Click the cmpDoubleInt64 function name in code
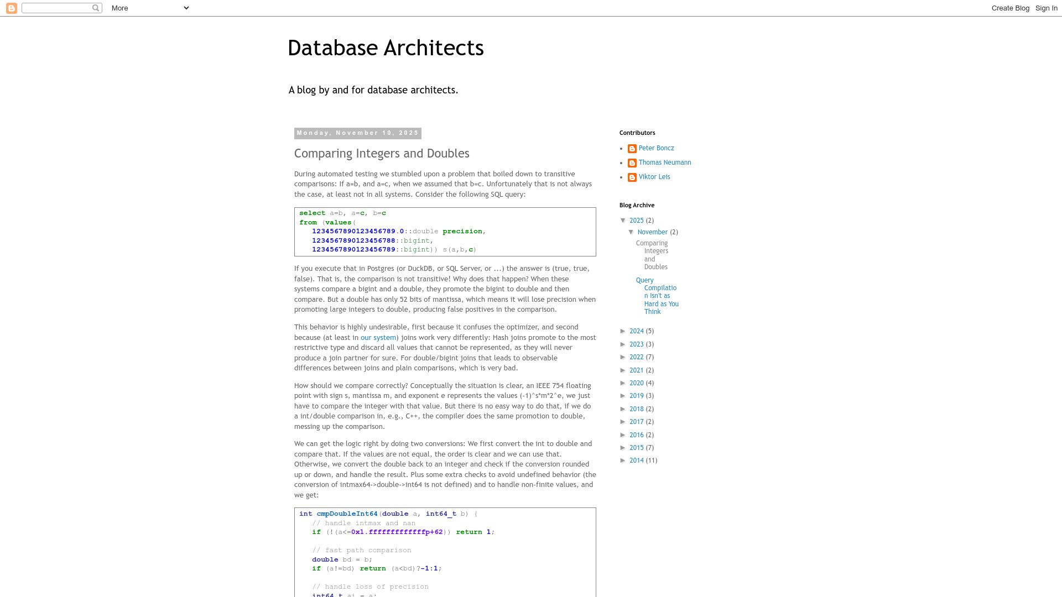1062x597 pixels. tap(347, 514)
